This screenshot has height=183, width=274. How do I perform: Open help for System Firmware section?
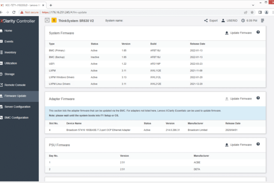(x=258, y=32)
